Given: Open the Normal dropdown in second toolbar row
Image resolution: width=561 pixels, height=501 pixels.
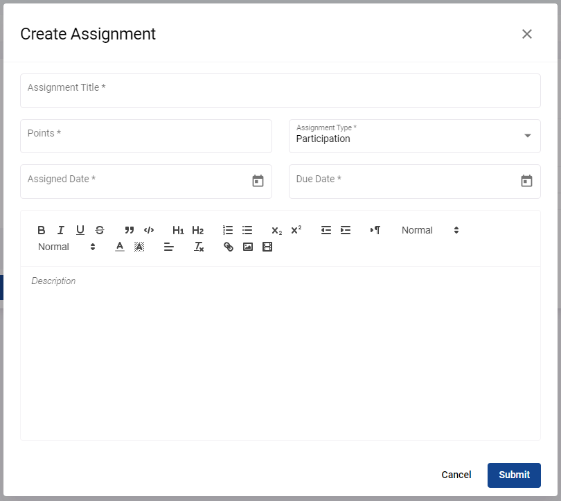Looking at the screenshot, I should (x=66, y=247).
